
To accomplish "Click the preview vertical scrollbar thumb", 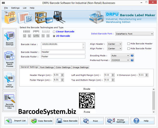I will click(x=154, y=101).
